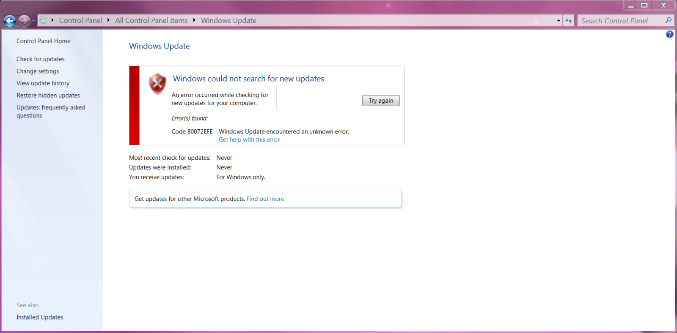This screenshot has width=677, height=333.
Task: Refresh the page with the address bar button
Action: [x=568, y=21]
